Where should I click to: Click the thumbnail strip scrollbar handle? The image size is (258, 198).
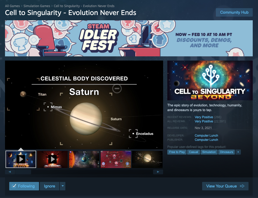coord(23,172)
